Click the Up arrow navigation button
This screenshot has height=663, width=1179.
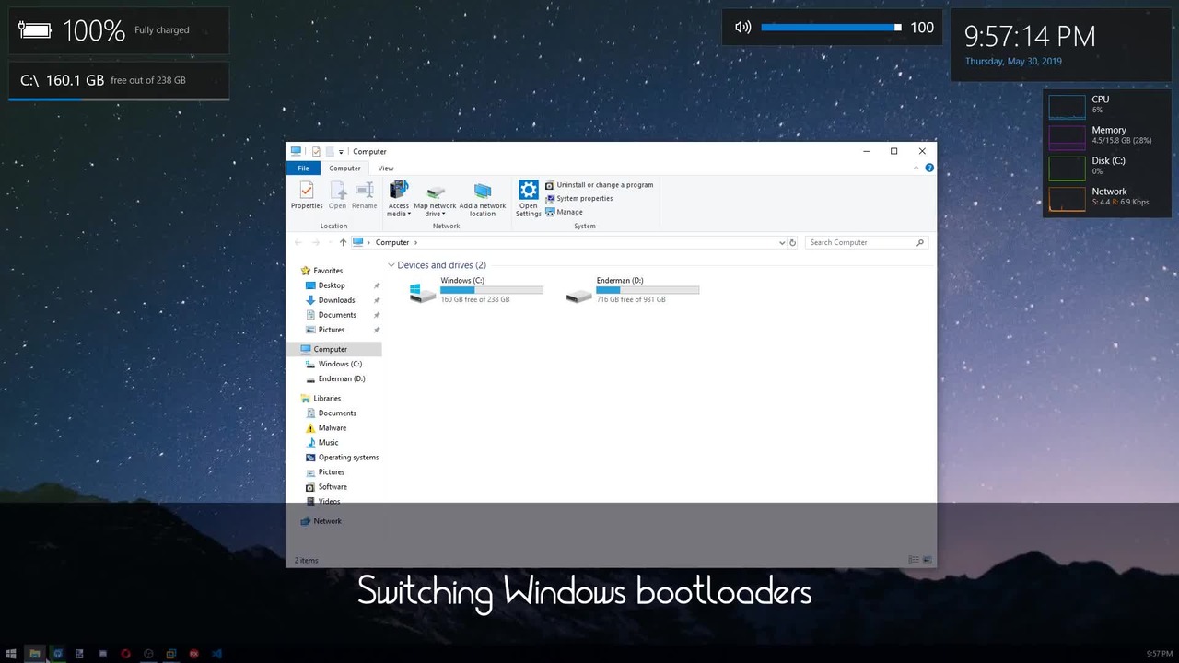click(x=343, y=242)
